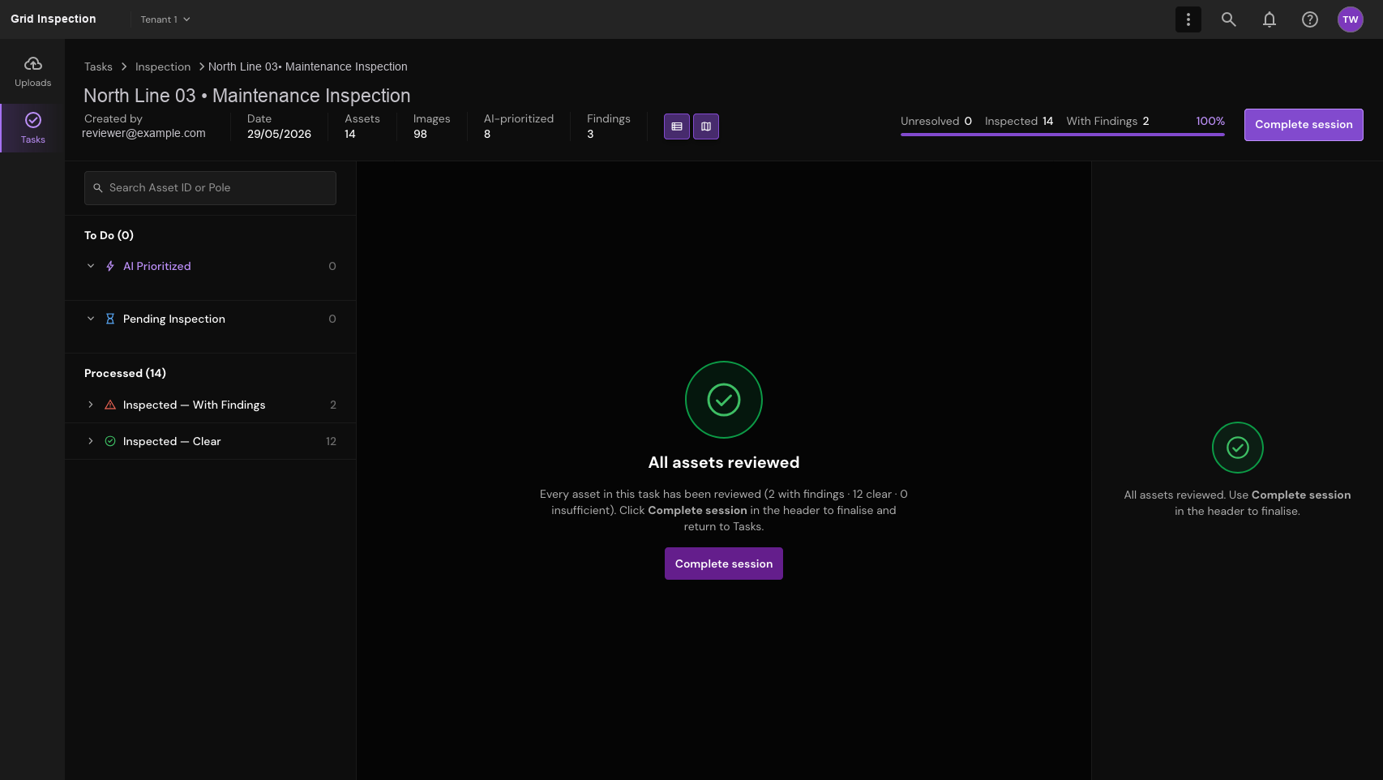Select the Inspected — Clear row label
The image size is (1383, 780).
(x=172, y=441)
